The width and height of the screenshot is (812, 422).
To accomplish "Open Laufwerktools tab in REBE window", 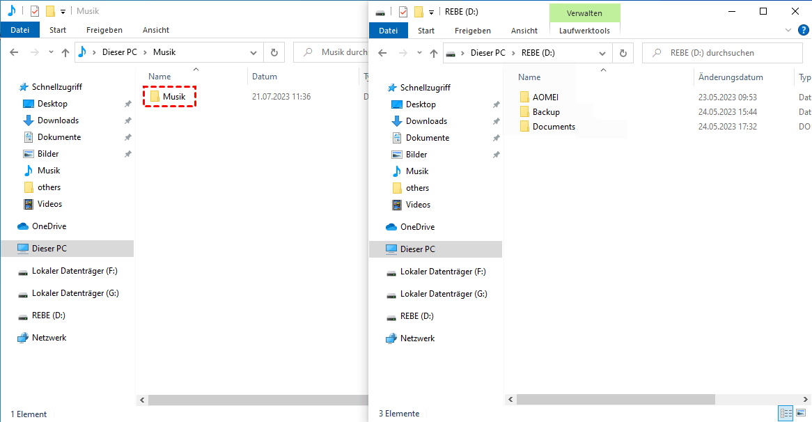I will point(584,31).
